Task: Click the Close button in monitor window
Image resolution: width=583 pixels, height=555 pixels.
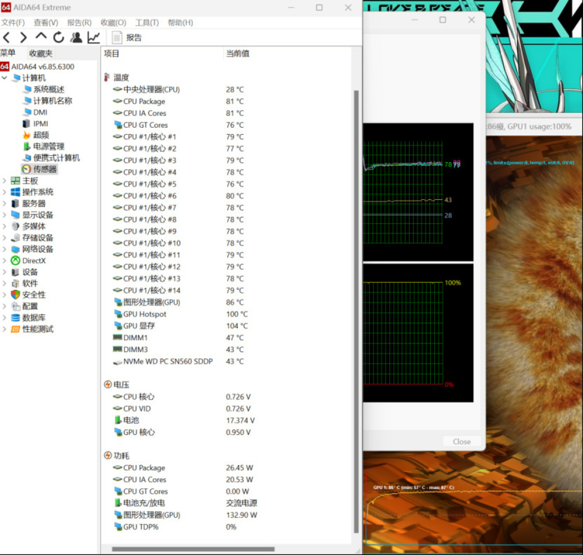Action: point(462,441)
